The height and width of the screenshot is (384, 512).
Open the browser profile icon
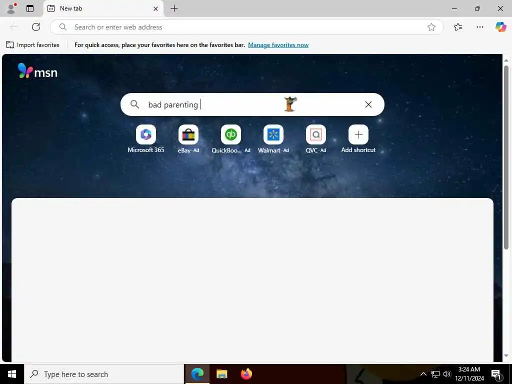coord(12,8)
